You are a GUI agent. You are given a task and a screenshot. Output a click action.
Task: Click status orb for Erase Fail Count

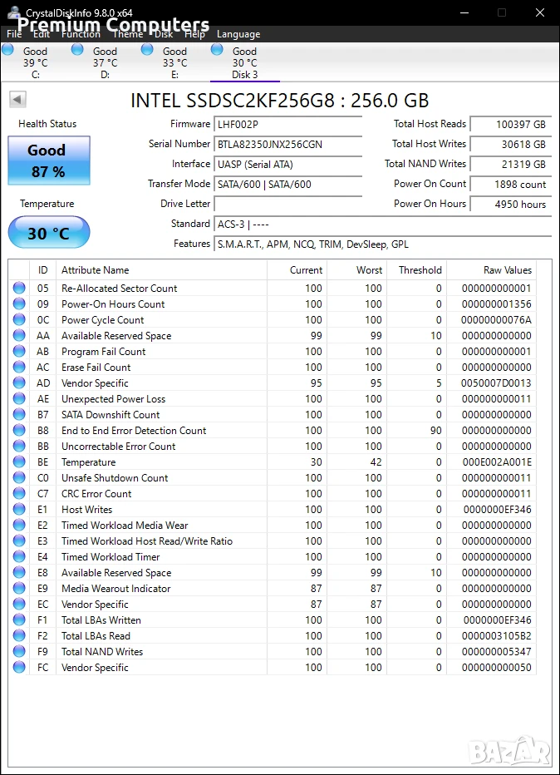point(19,367)
